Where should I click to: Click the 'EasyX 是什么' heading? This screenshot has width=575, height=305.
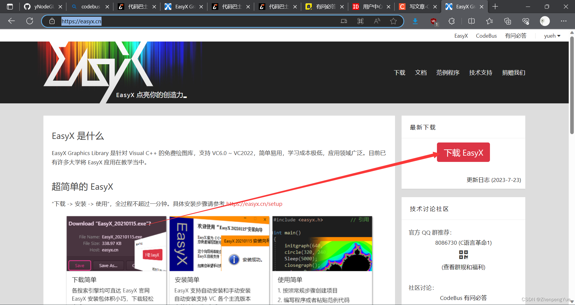[78, 136]
